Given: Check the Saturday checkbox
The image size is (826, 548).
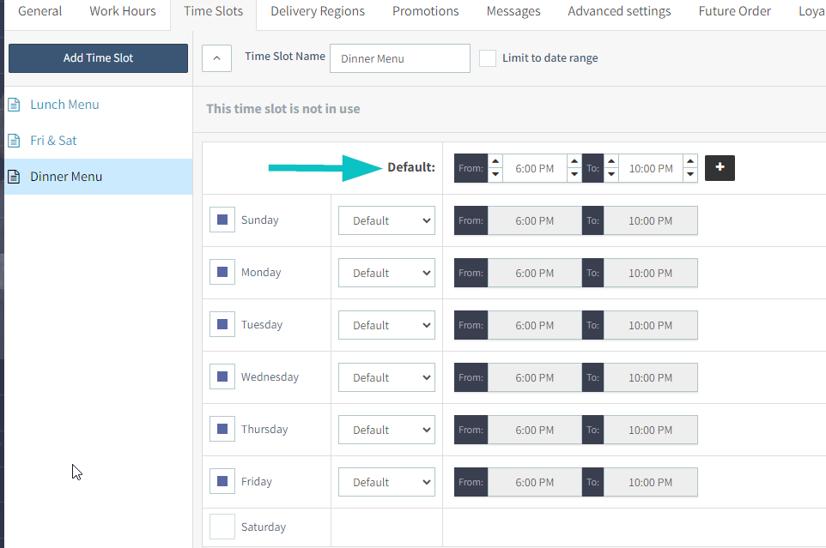Looking at the screenshot, I should 222,527.
